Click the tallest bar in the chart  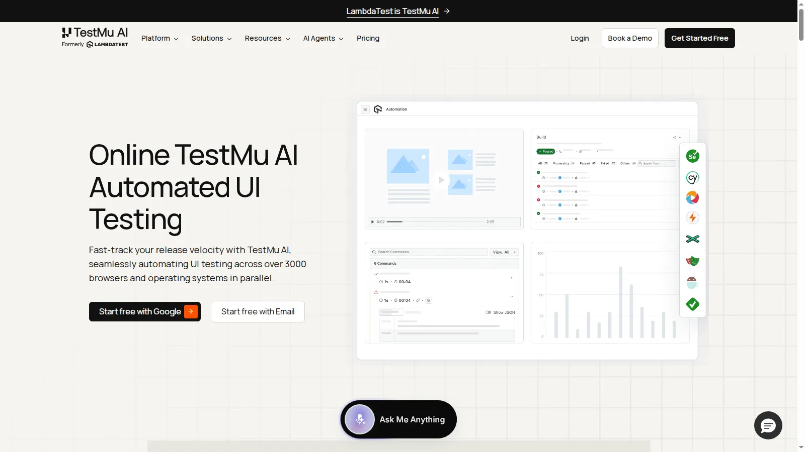point(621,302)
